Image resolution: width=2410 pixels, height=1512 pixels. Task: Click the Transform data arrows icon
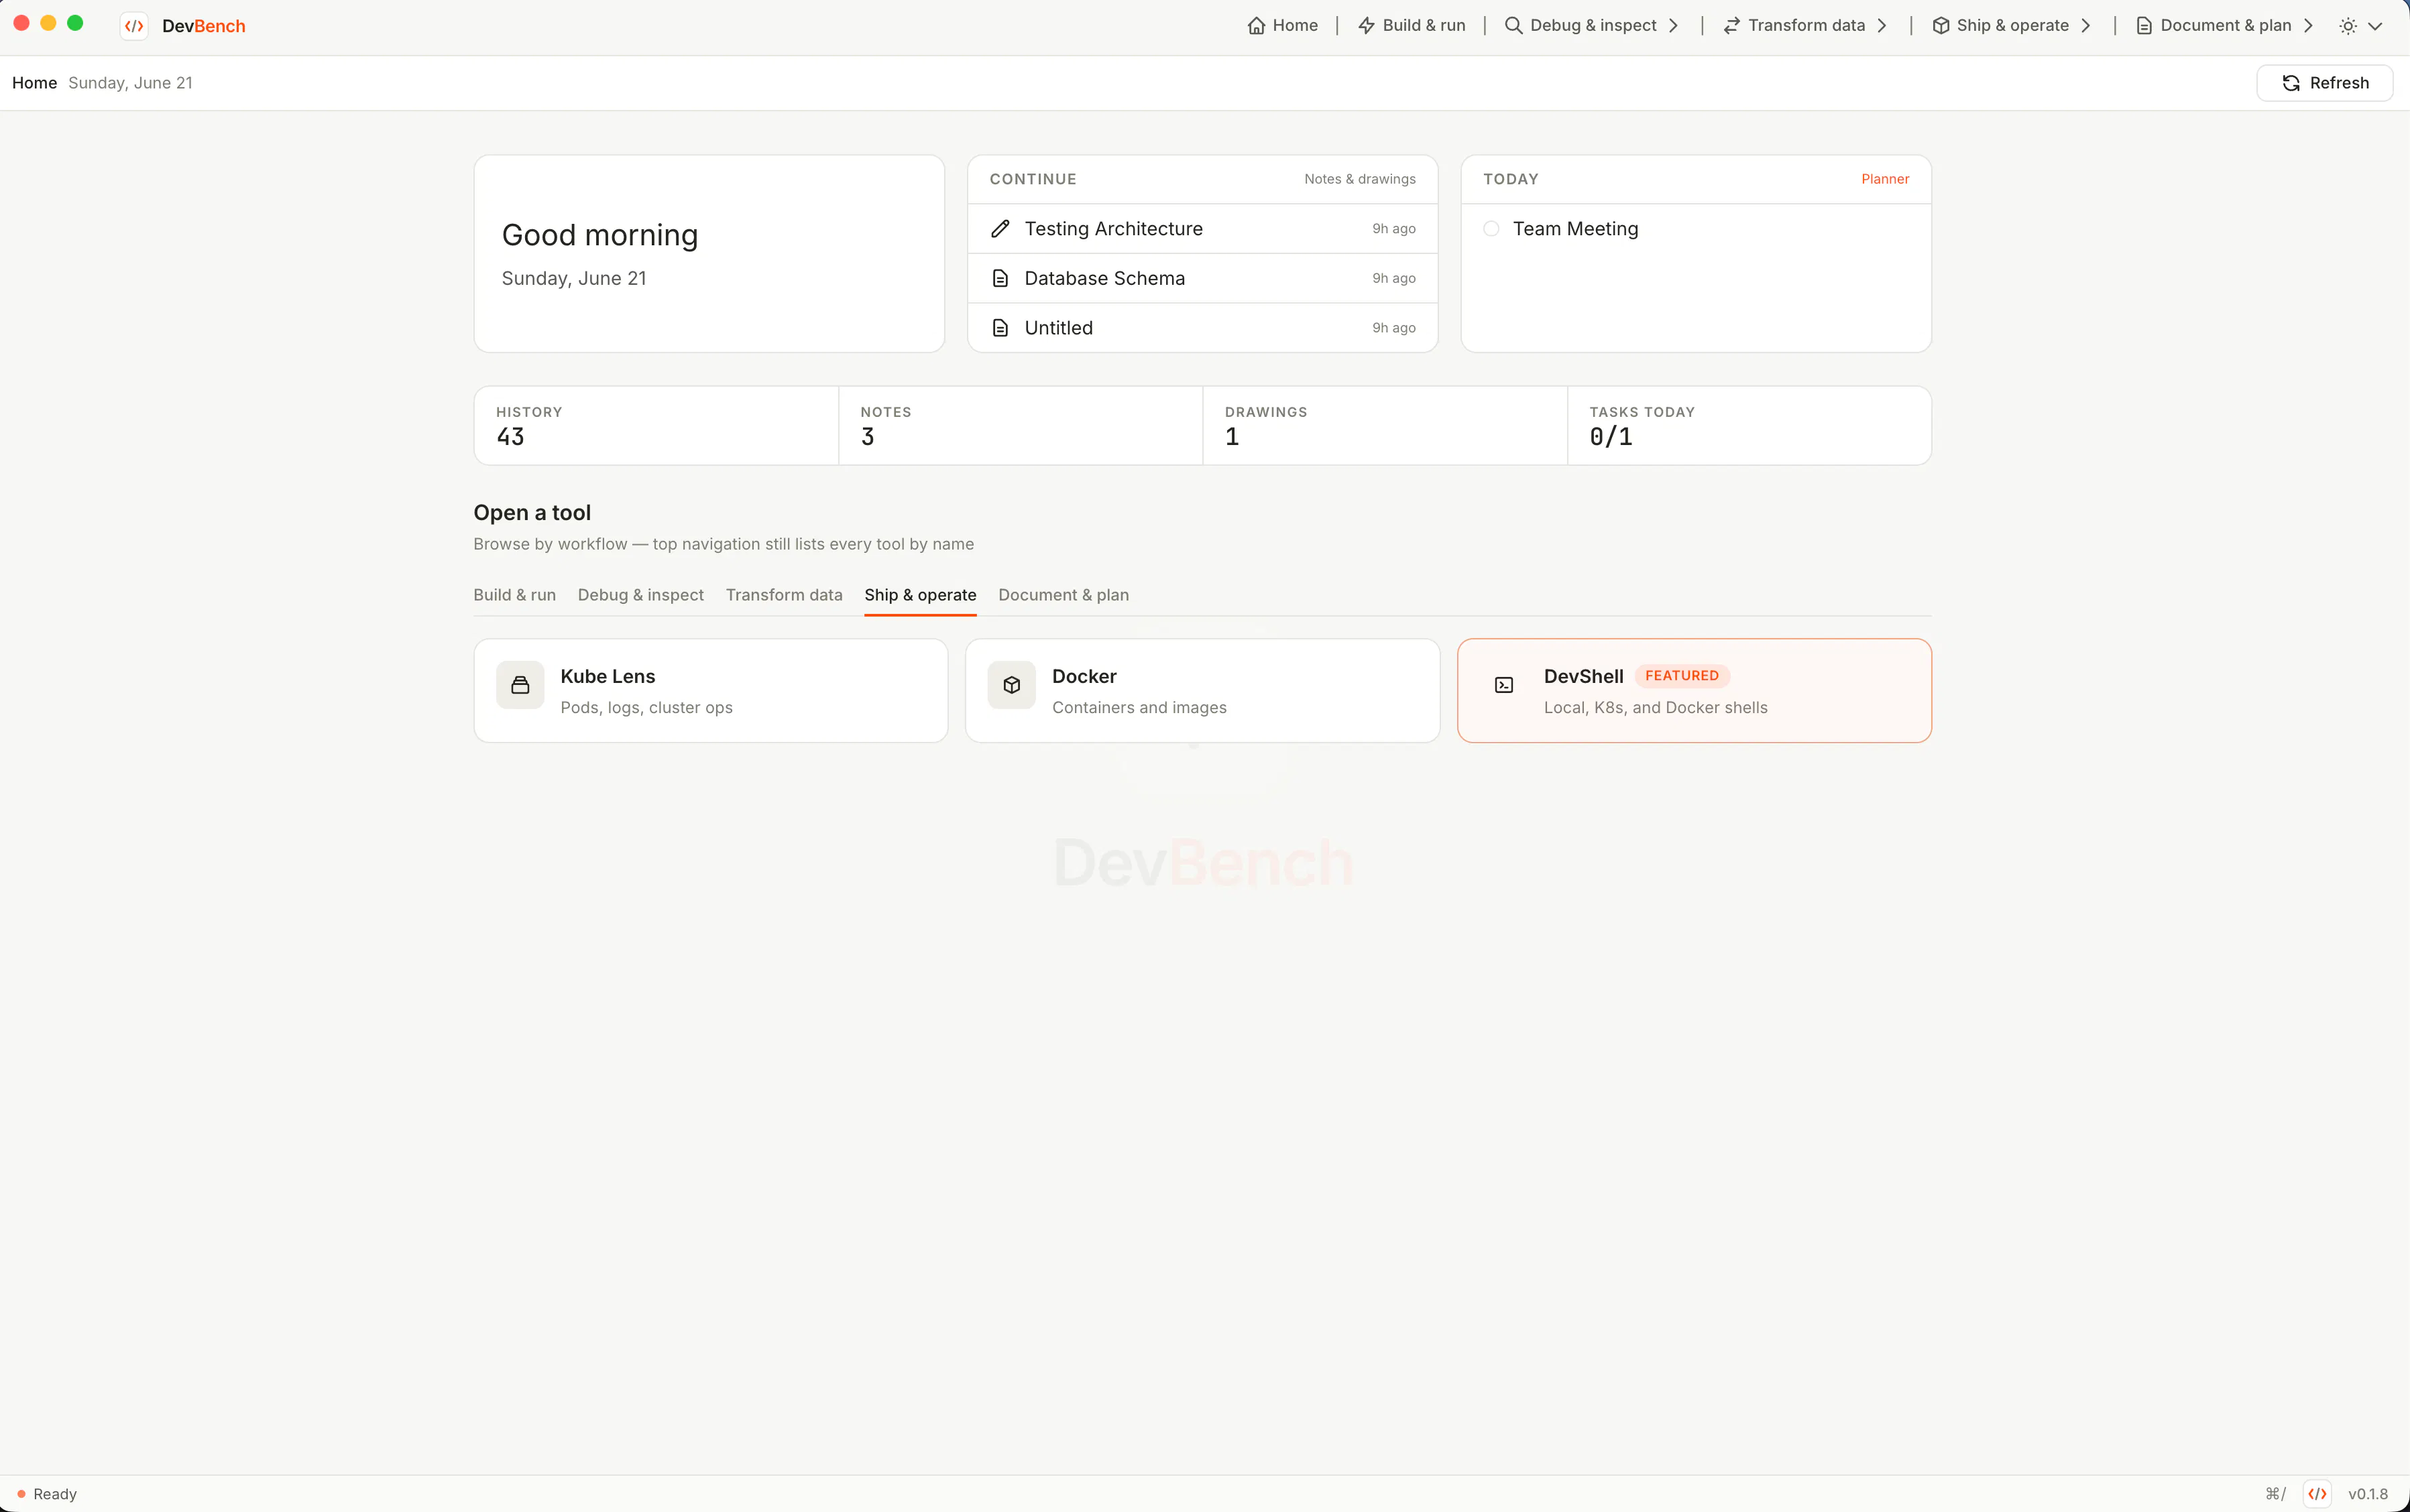pyautogui.click(x=1731, y=26)
